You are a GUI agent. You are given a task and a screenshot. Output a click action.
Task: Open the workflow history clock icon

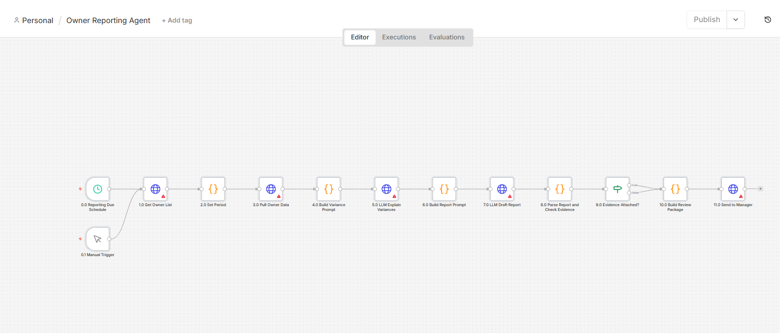click(767, 20)
